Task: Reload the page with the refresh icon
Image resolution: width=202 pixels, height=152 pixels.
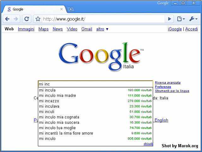Action: [27, 19]
